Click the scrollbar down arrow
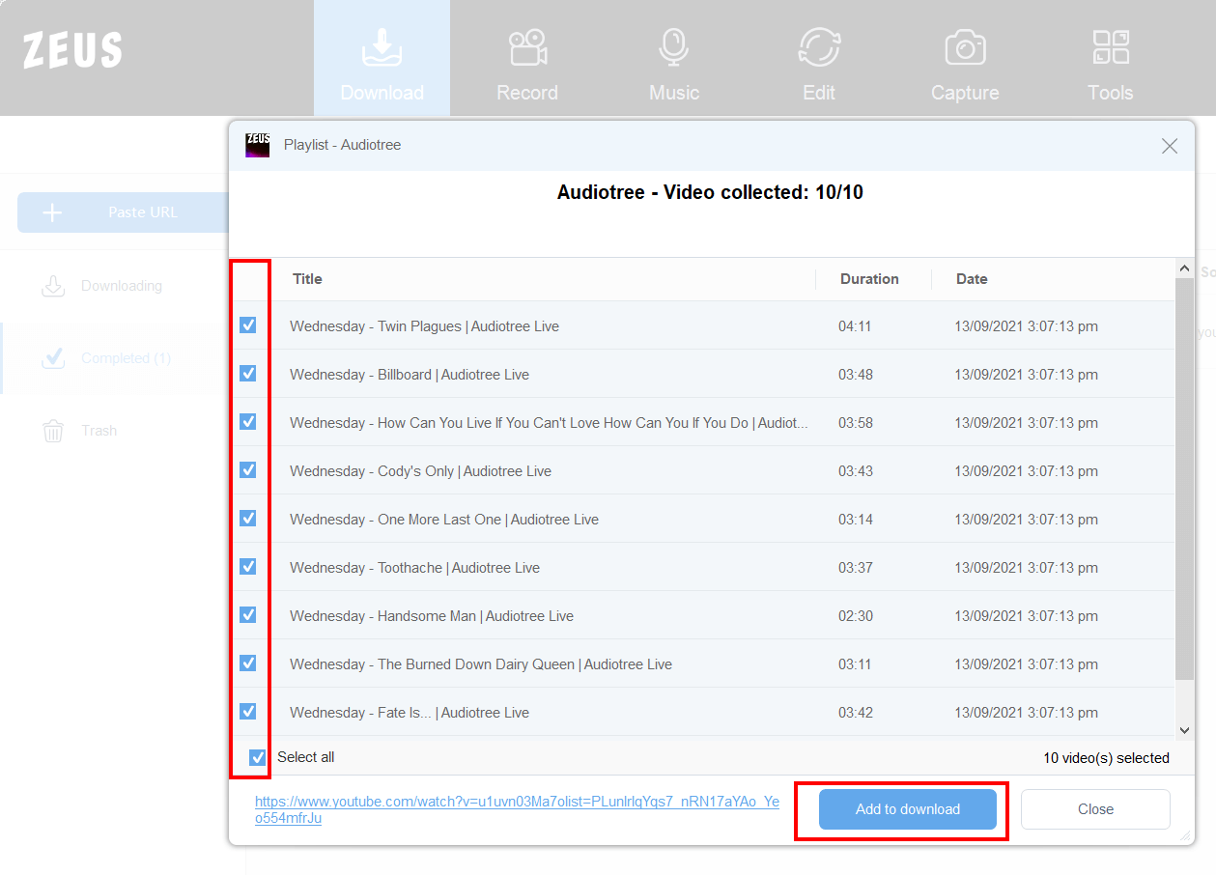The height and width of the screenshot is (875, 1216). tap(1184, 731)
